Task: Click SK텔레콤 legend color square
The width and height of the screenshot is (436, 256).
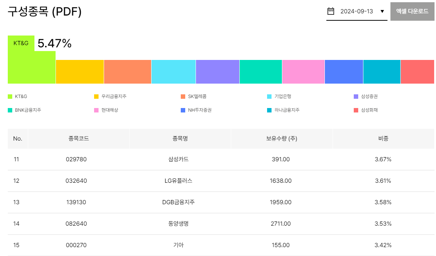Action: [x=183, y=97]
